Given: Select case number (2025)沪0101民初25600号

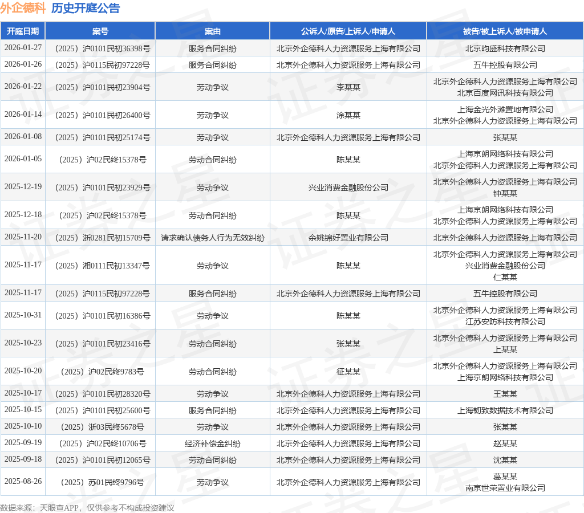Looking at the screenshot, I should coord(103,410).
